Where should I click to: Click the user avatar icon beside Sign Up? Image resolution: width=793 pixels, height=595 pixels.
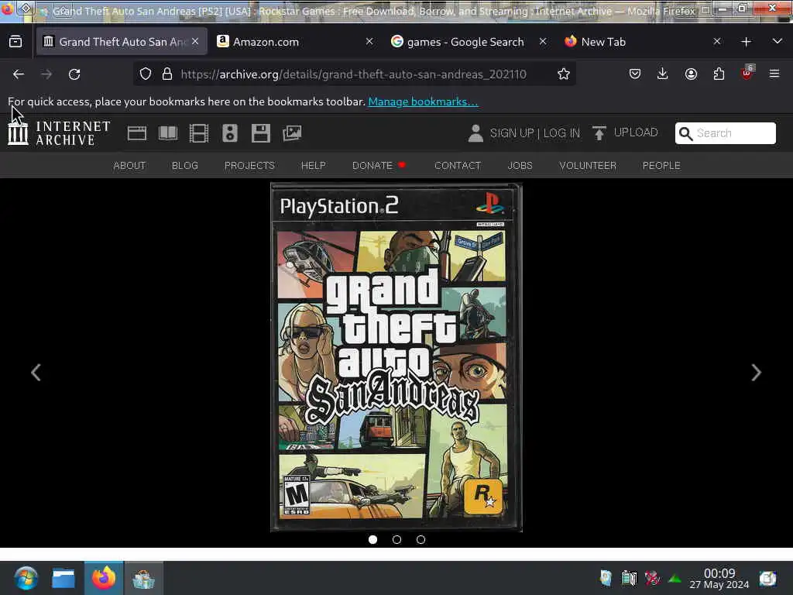(x=475, y=133)
